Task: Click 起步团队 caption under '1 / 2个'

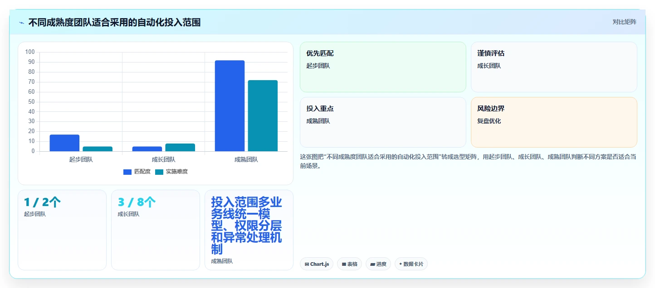Action: [x=35, y=214]
